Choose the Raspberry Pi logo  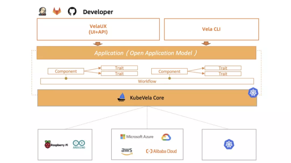tap(56, 144)
